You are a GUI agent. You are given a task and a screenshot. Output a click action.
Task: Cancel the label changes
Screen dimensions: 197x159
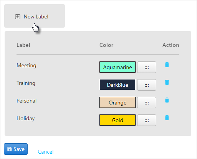coord(46,152)
